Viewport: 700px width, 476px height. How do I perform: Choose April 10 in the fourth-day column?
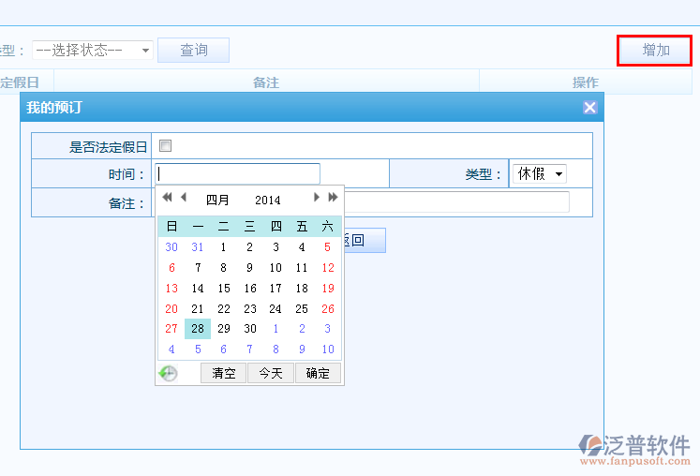[276, 268]
